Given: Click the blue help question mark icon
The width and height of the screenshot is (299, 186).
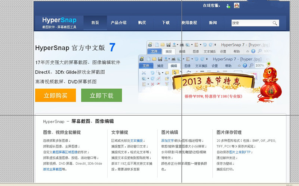Looking at the screenshot, I should pos(253,51).
